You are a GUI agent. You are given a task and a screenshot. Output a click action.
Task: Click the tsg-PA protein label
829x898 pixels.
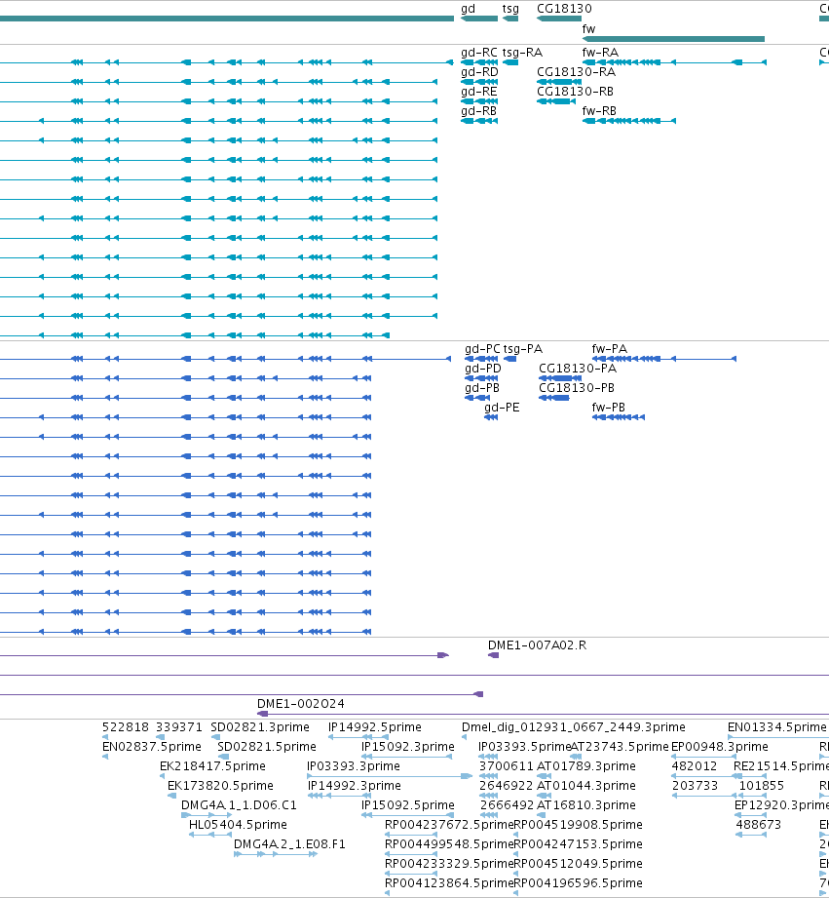click(523, 349)
